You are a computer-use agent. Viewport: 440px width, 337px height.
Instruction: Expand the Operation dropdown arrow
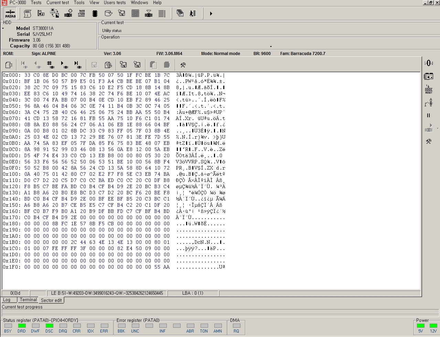pyautogui.click(x=271, y=46)
